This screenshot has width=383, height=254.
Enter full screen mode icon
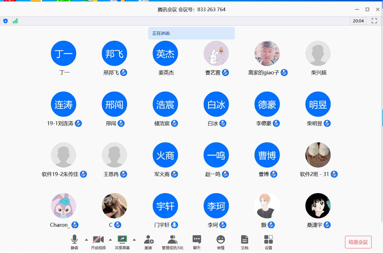374,21
